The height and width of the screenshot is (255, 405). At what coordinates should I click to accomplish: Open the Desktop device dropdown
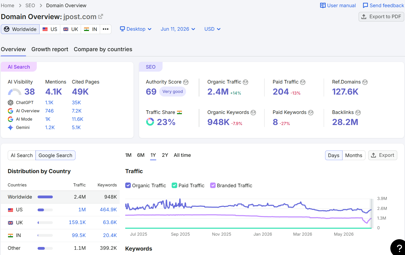coord(136,29)
